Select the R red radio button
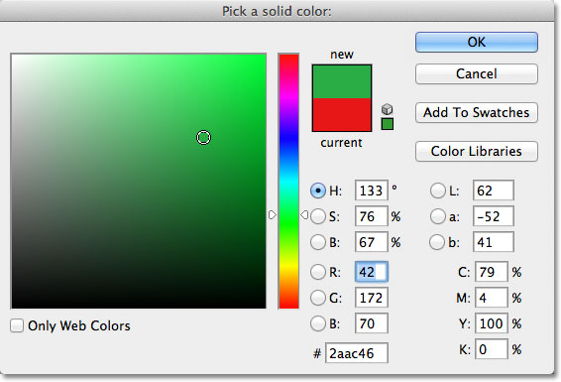 pos(318,272)
